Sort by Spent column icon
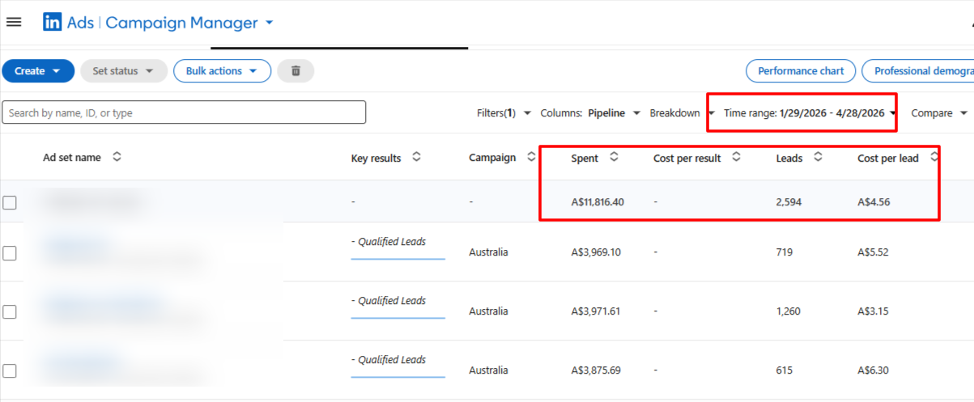This screenshot has width=974, height=402. pyautogui.click(x=614, y=157)
